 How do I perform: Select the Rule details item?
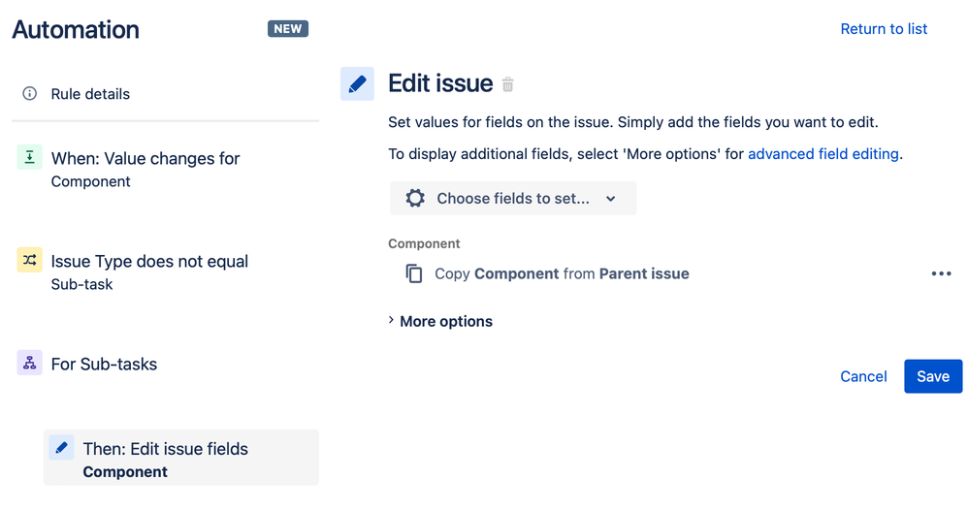[x=90, y=94]
